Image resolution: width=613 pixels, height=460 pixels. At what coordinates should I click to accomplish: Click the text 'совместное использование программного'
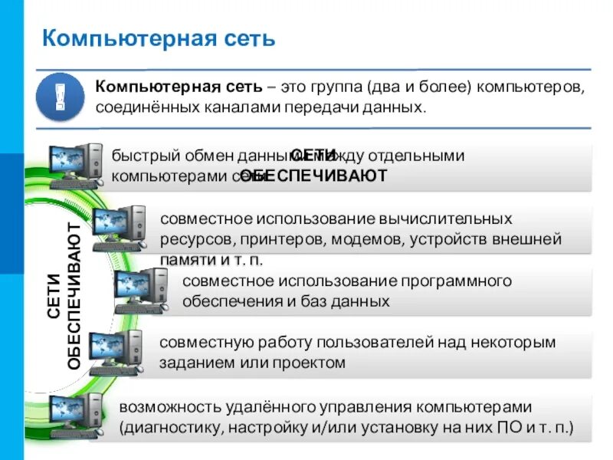click(347, 281)
